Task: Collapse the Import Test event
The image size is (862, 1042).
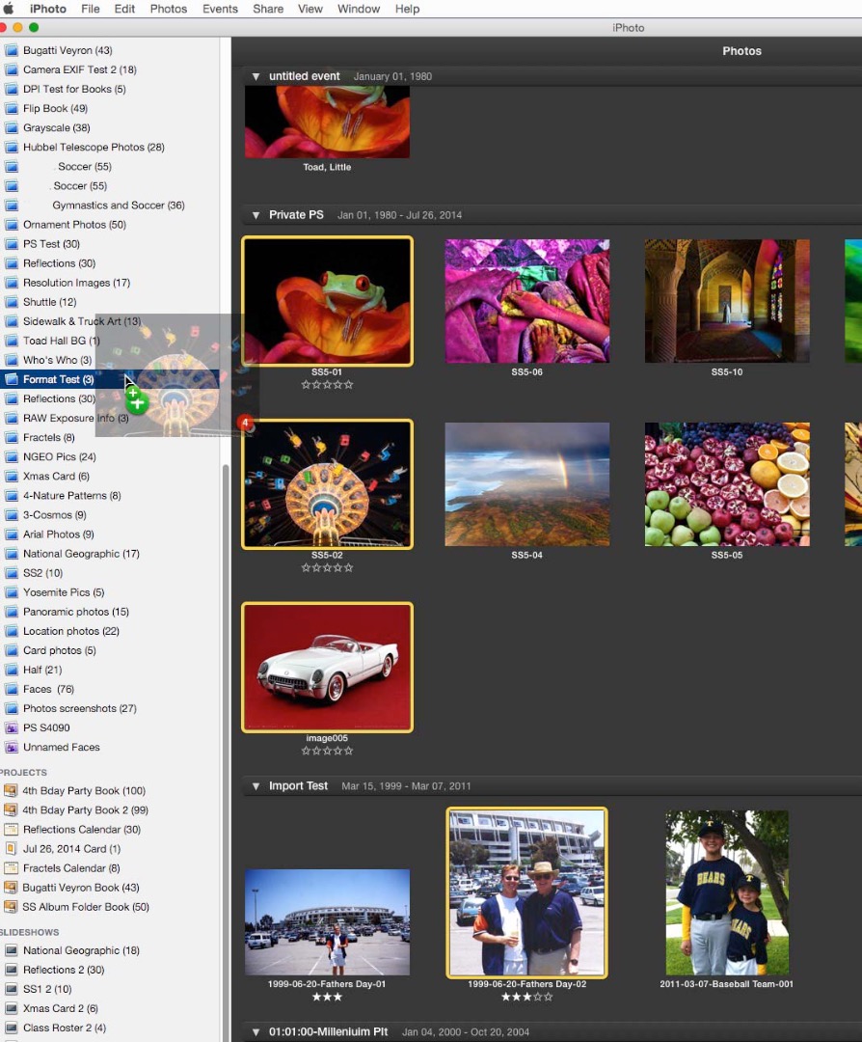Action: point(256,786)
